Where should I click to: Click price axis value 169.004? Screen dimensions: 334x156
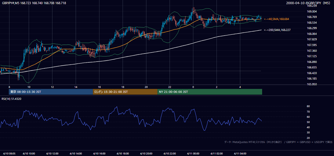click(x=312, y=11)
